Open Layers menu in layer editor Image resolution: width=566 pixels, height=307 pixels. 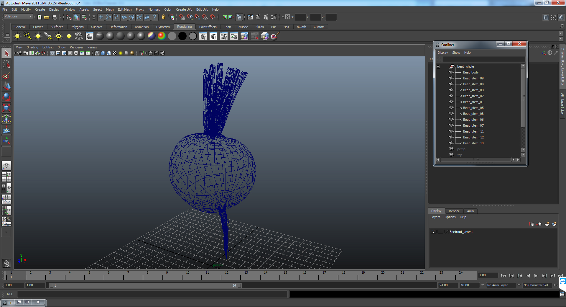click(x=435, y=217)
